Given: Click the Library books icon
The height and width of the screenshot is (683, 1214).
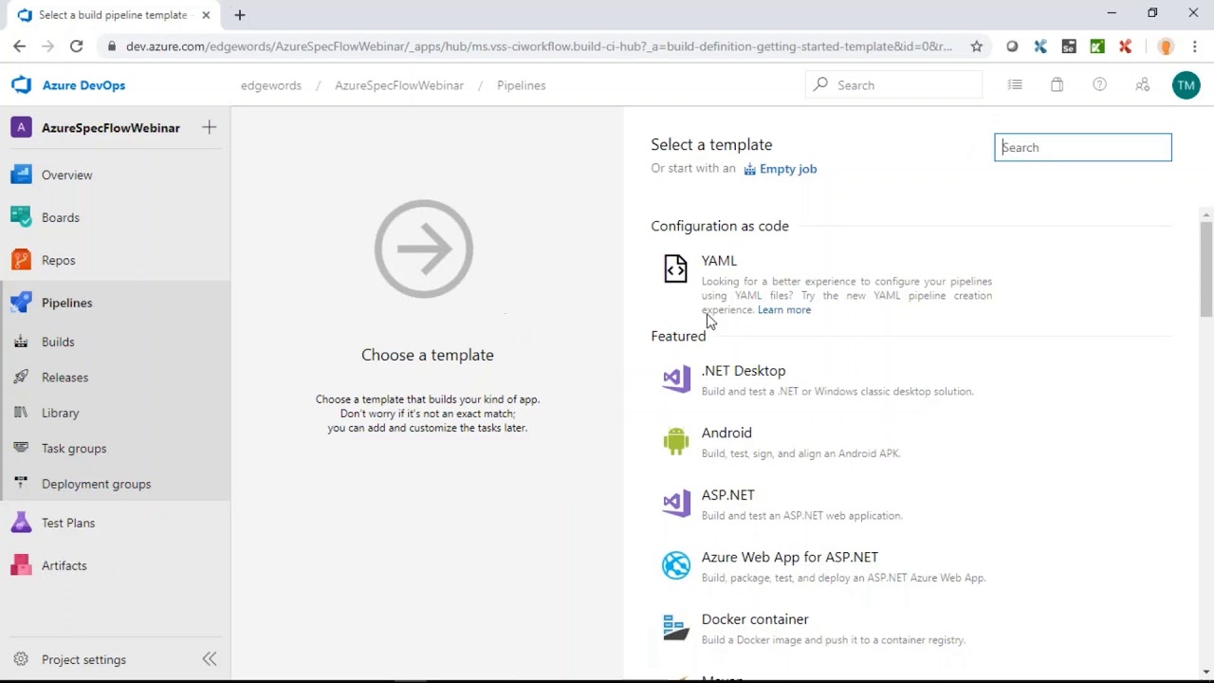Looking at the screenshot, I should point(21,413).
